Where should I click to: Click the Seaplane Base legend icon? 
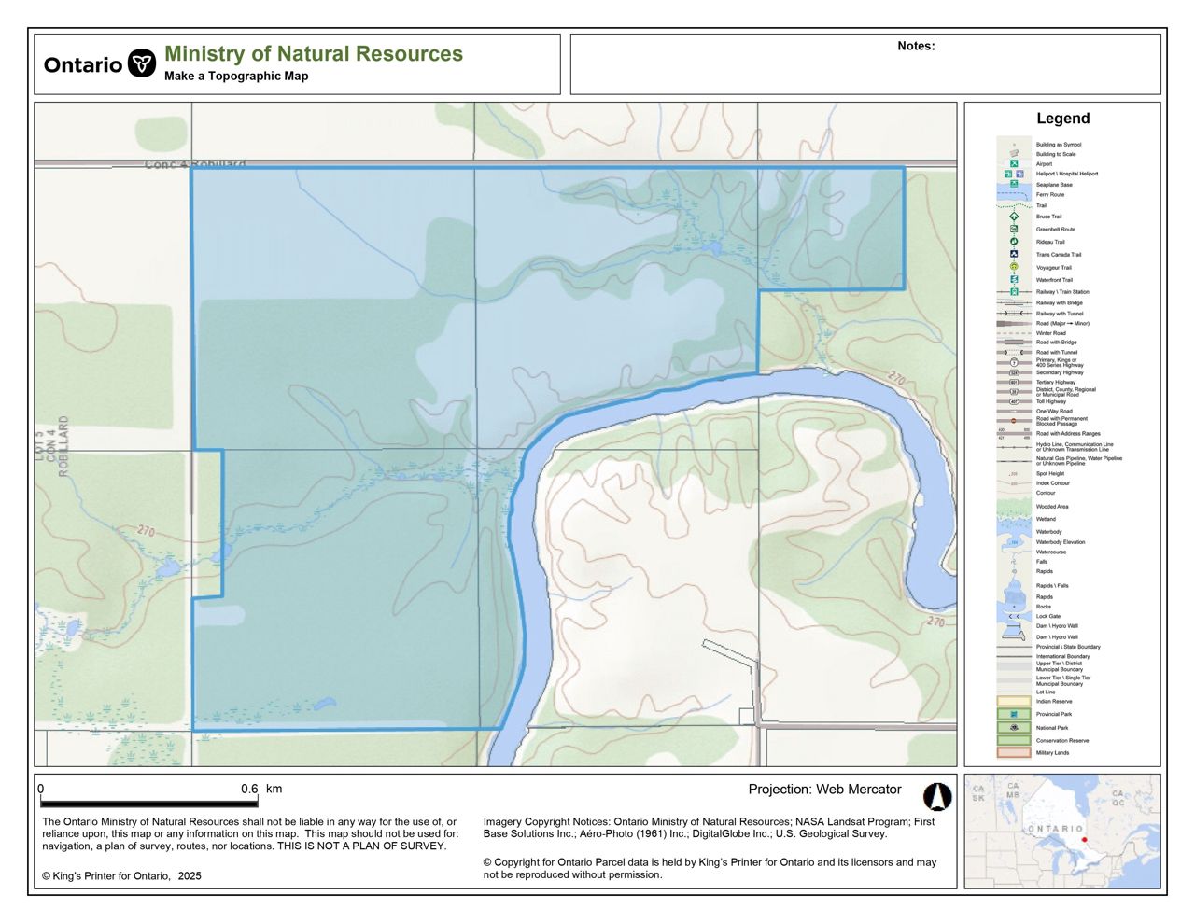point(1014,184)
